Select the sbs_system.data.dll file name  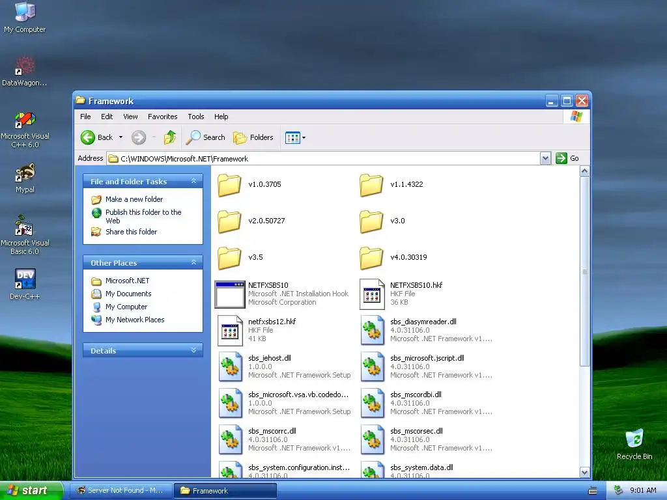point(421,467)
